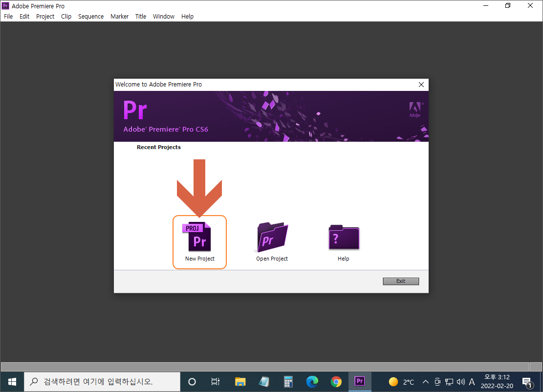Open the Clip menu

click(66, 16)
